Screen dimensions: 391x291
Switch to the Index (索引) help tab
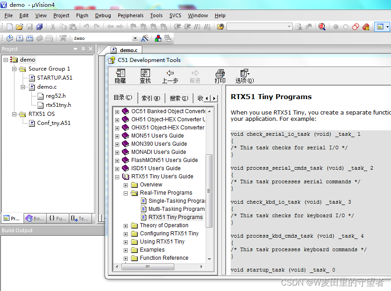tap(151, 98)
